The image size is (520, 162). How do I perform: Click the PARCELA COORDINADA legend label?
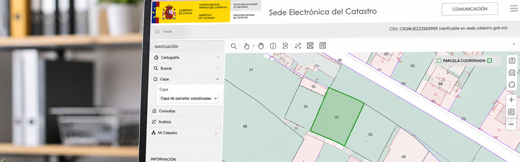click(464, 61)
